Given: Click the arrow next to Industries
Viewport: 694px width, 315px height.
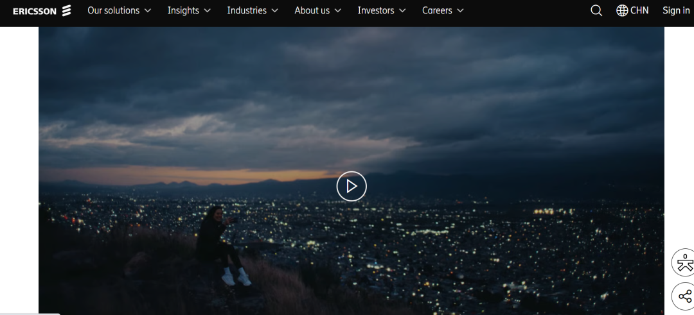Looking at the screenshot, I should pyautogui.click(x=274, y=11).
